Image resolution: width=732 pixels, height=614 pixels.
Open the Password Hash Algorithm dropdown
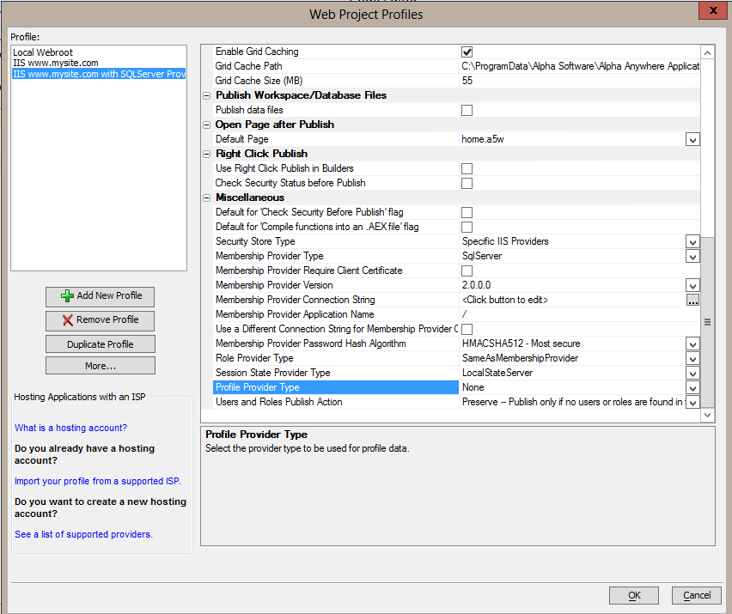692,343
